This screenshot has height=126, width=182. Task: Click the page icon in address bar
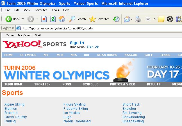click(x=18, y=28)
